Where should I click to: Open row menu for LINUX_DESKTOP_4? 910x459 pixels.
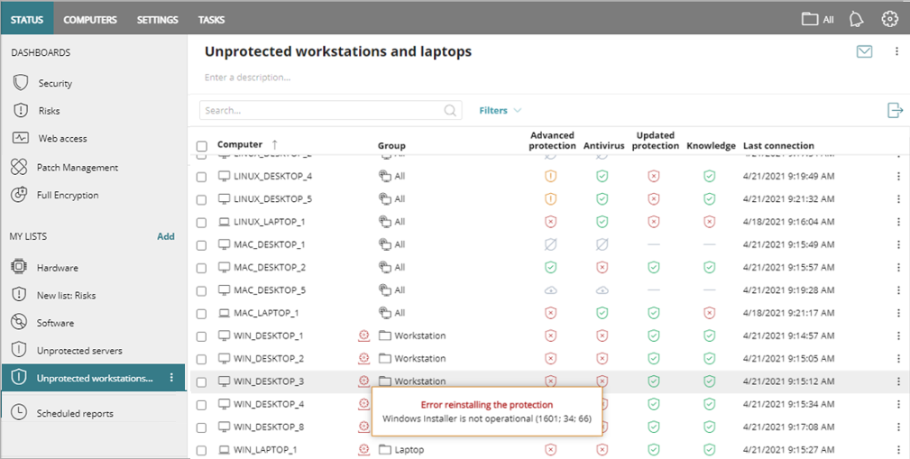click(899, 176)
